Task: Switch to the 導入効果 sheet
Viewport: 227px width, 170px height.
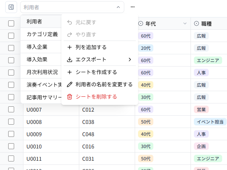Action: (x=41, y=60)
